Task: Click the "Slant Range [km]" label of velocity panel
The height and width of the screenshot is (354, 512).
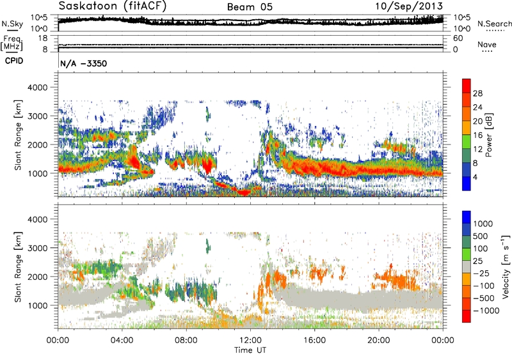Action: pos(18,267)
